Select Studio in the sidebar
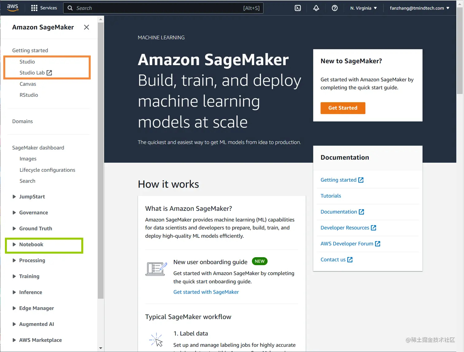 coord(27,62)
